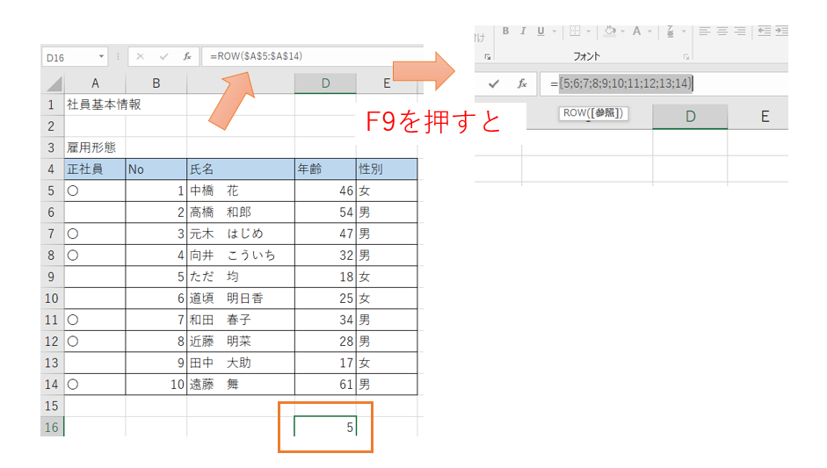
Task: Click the cell Borders icon
Action: coord(575,31)
